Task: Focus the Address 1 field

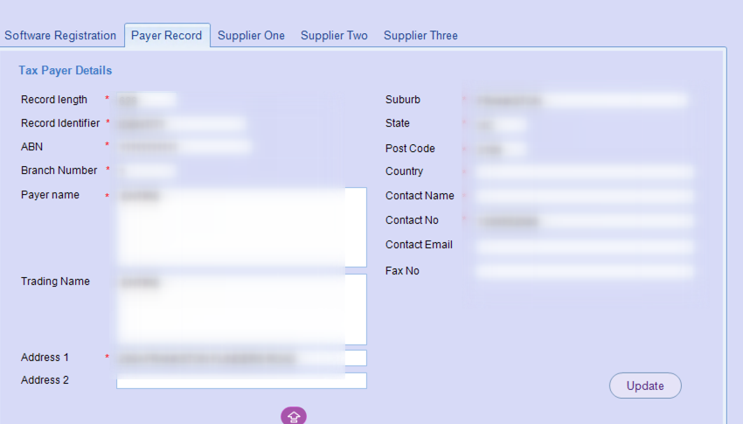Action: pyautogui.click(x=241, y=358)
